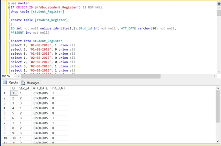The height and width of the screenshot is (146, 221).
Task: Click results grid scrollbar up arrow
Action: (218, 88)
